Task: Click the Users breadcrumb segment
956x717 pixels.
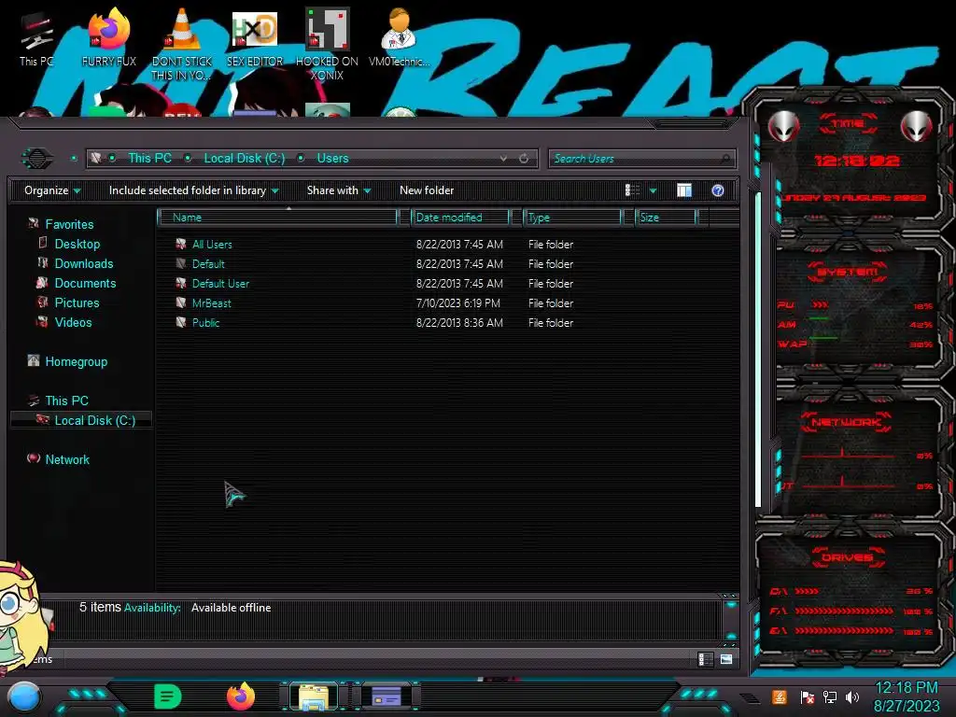Action: click(332, 159)
